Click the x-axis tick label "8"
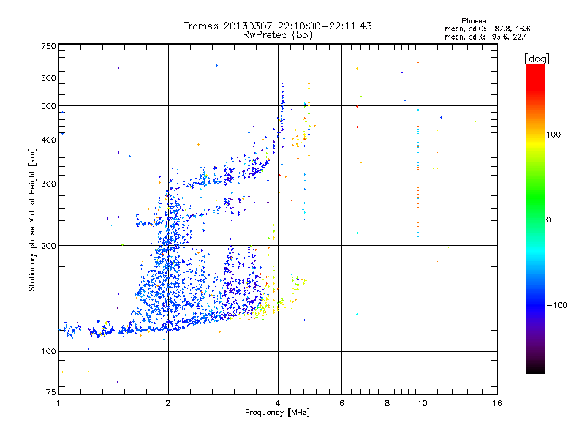 point(388,403)
